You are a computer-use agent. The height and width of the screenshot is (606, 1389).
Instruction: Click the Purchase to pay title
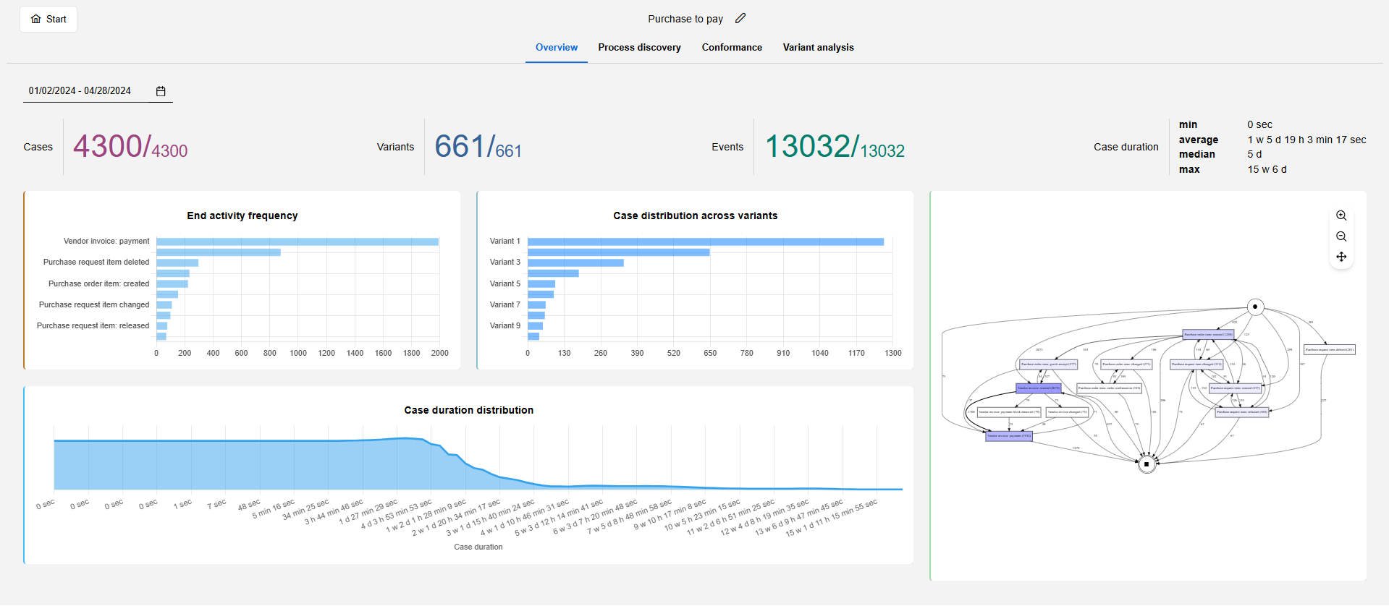685,20
